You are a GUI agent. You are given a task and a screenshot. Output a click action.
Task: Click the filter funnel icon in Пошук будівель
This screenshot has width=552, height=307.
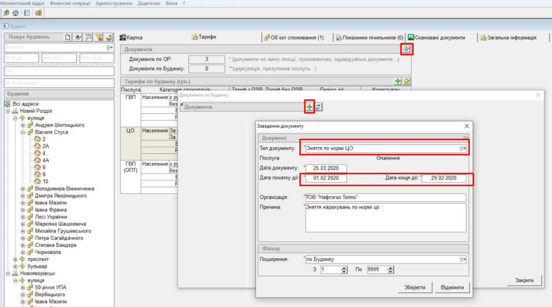click(99, 38)
